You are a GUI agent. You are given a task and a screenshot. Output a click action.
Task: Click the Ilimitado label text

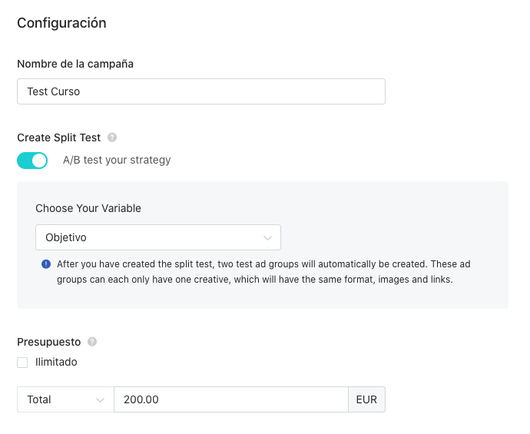56,362
